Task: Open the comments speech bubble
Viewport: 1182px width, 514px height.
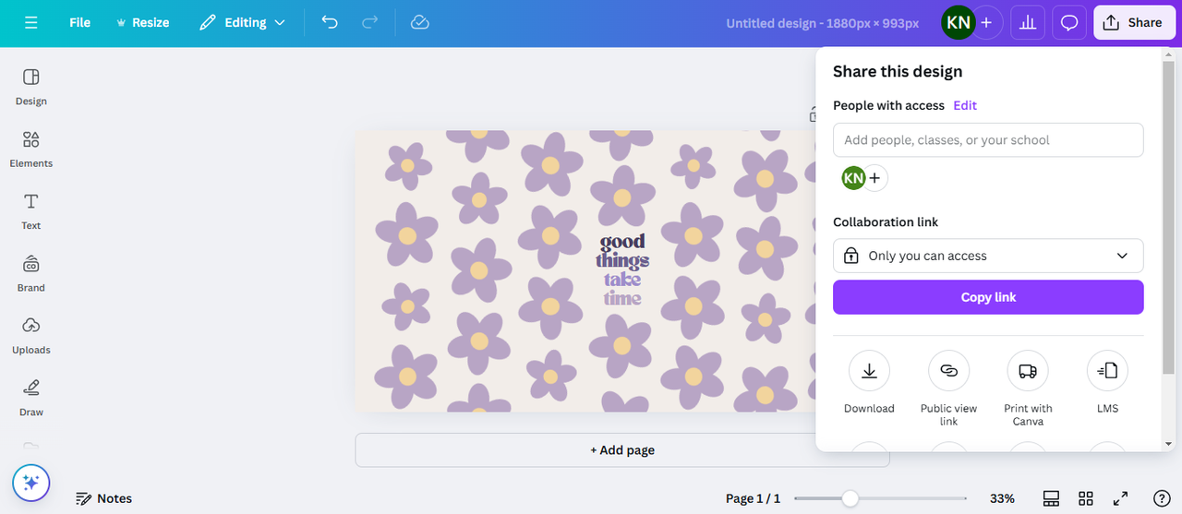Action: point(1069,23)
